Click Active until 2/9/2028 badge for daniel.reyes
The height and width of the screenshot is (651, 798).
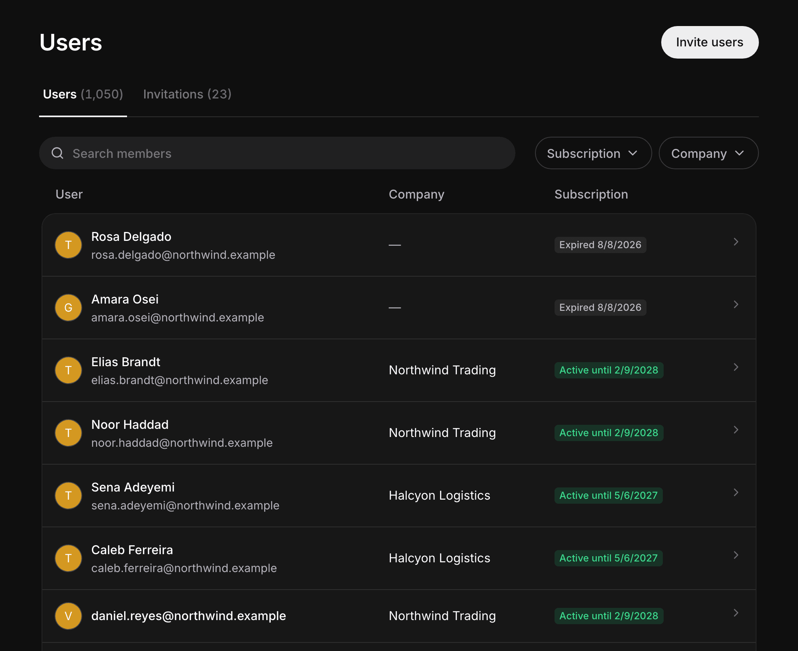click(x=609, y=616)
